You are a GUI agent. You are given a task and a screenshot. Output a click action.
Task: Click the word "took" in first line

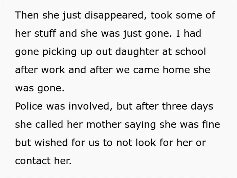pos(161,16)
